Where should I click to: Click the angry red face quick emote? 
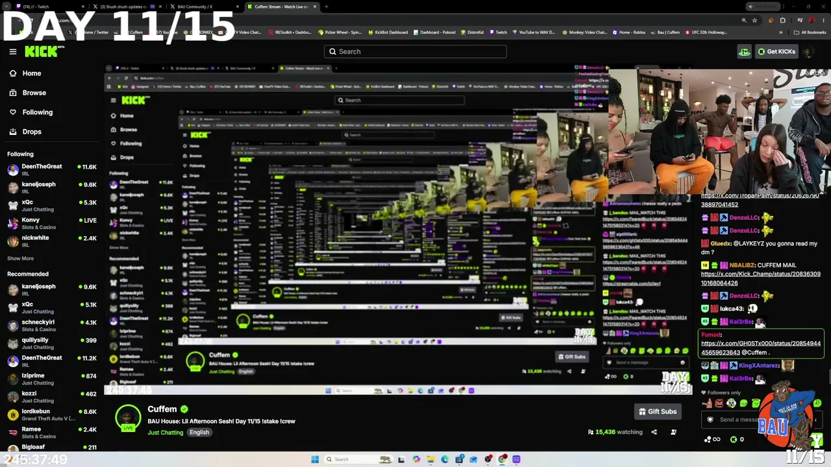[x=719, y=403]
